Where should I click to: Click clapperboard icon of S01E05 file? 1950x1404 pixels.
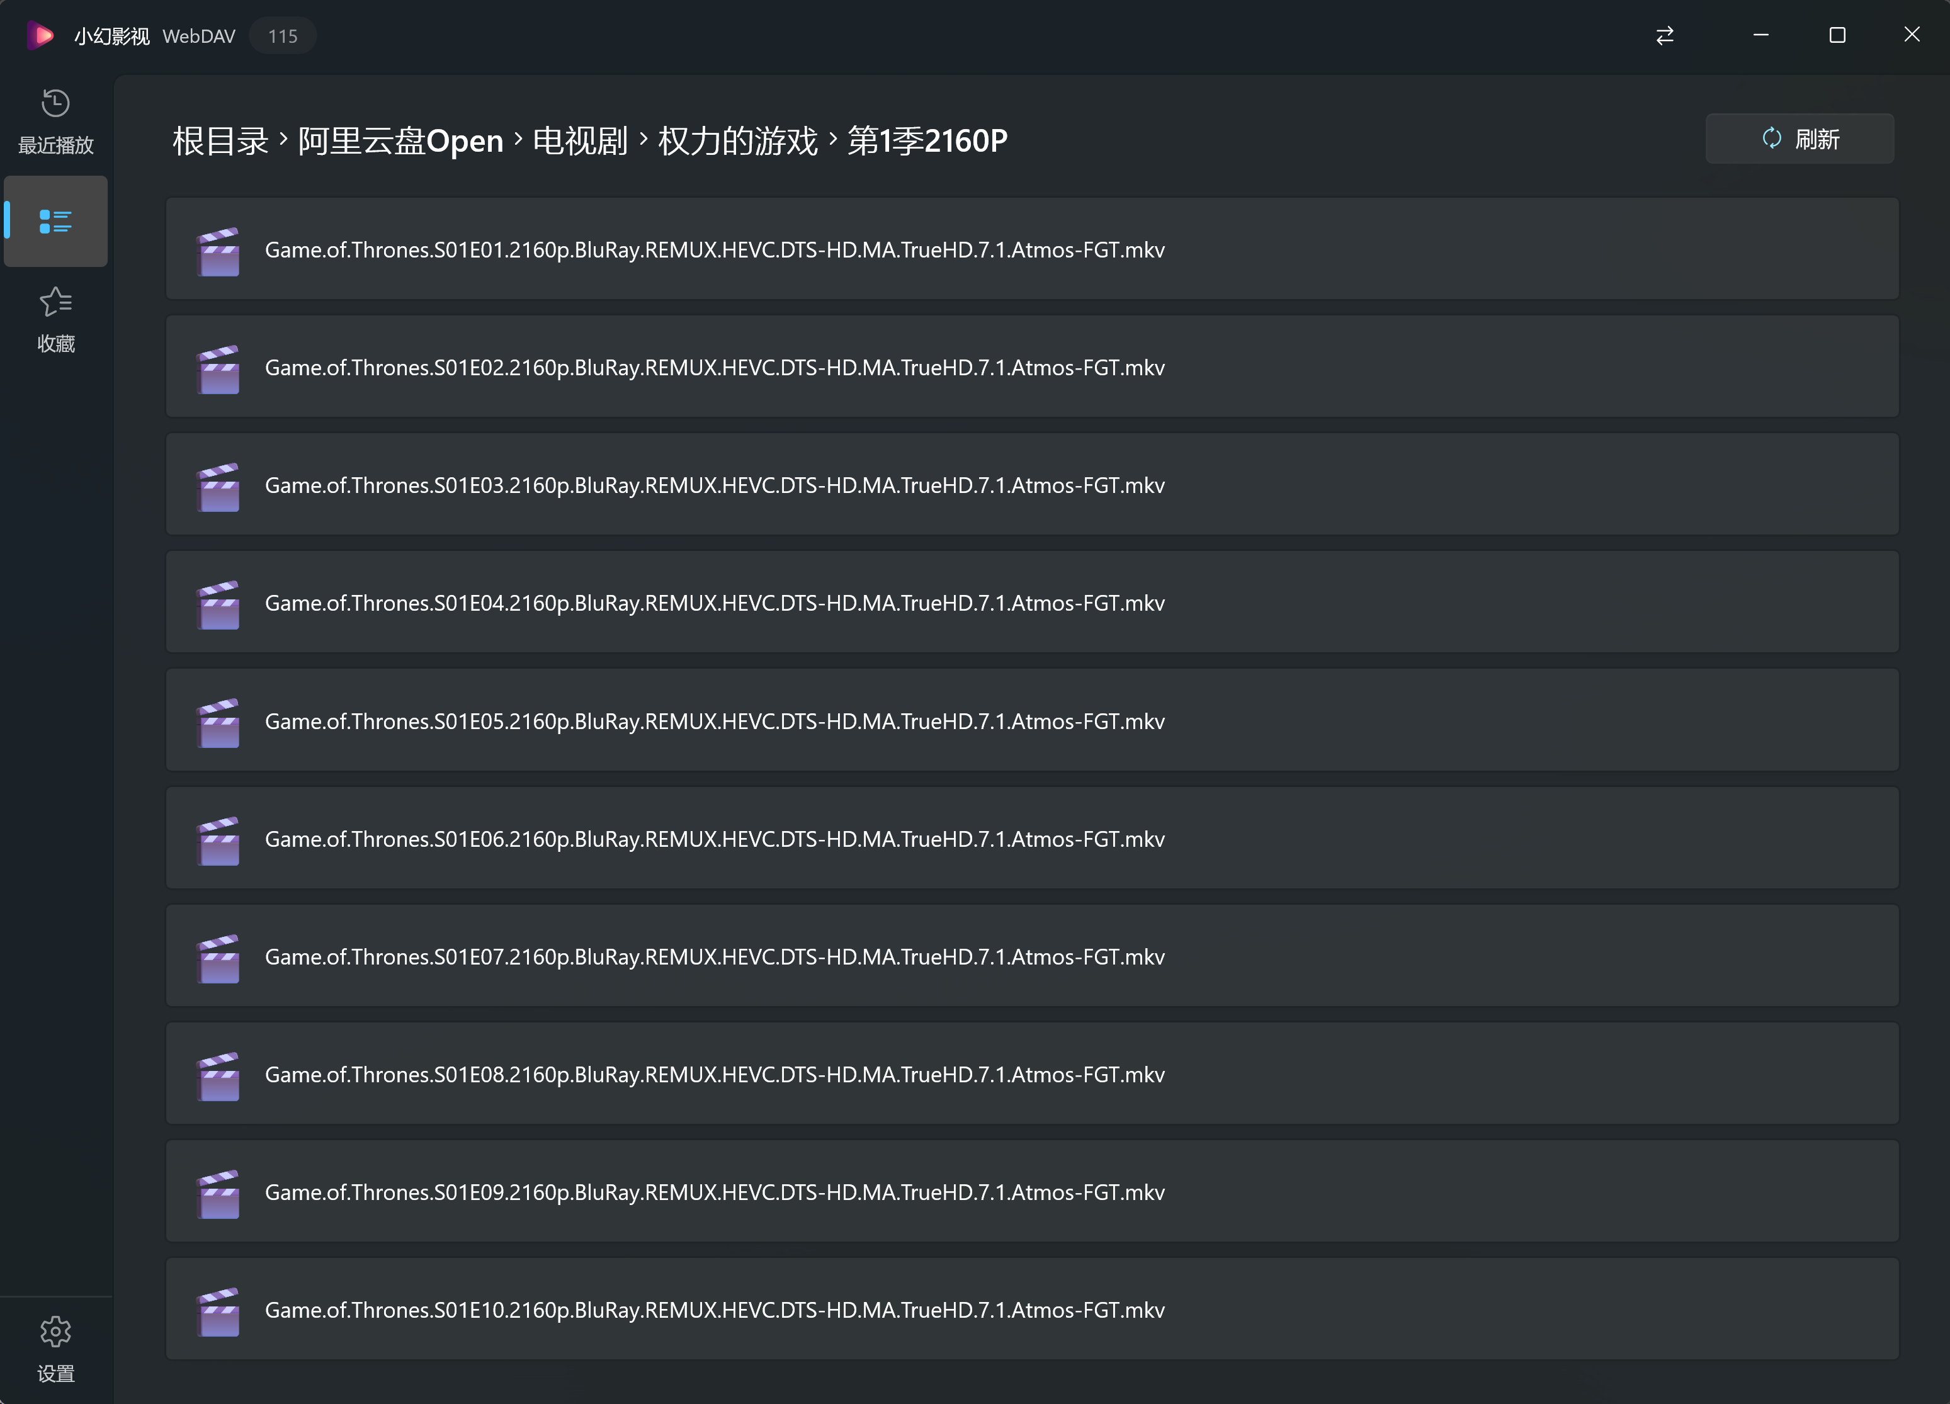point(217,722)
